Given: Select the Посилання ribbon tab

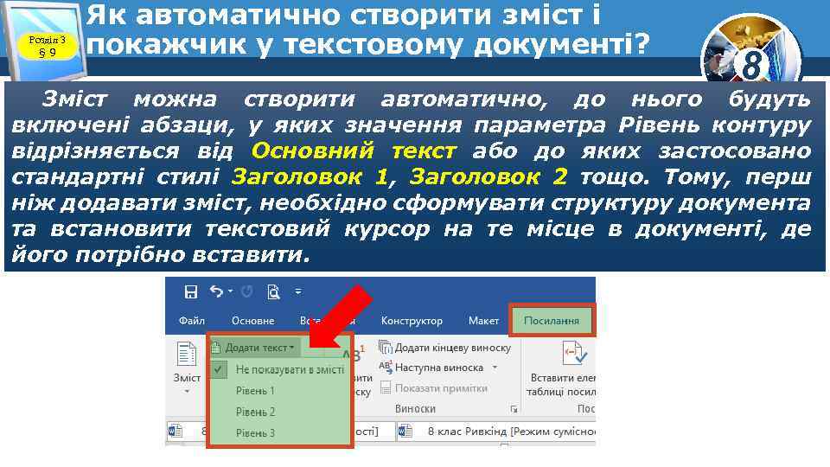Looking at the screenshot, I should point(552,320).
